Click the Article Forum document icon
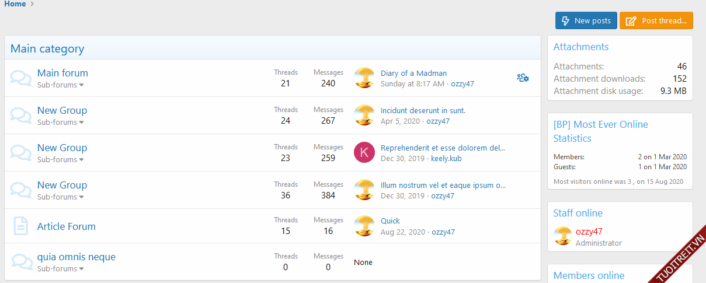 point(21,226)
